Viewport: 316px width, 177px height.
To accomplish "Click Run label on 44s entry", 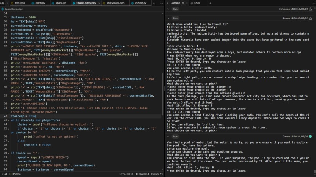I will [x=175, y=18].
